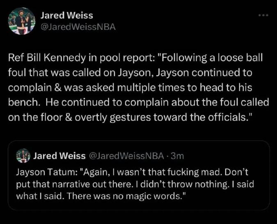This screenshot has height=224, width=277.
Task: Click empty area right of the "3m" timestamp
Action: click(x=222, y=156)
